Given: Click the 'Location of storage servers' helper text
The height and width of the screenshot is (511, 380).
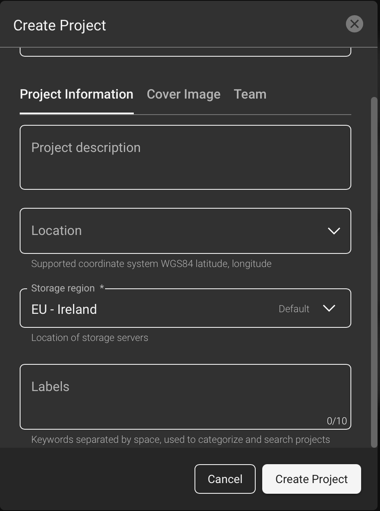Looking at the screenshot, I should pos(89,338).
